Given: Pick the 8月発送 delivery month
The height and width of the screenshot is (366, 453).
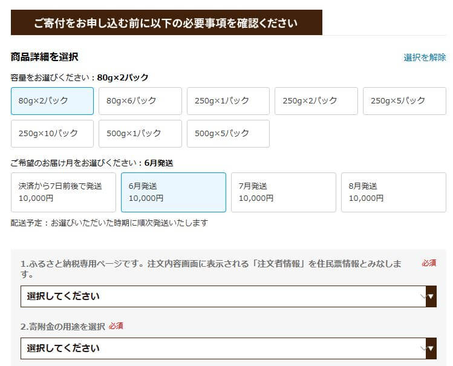Looking at the screenshot, I should click(394, 192).
